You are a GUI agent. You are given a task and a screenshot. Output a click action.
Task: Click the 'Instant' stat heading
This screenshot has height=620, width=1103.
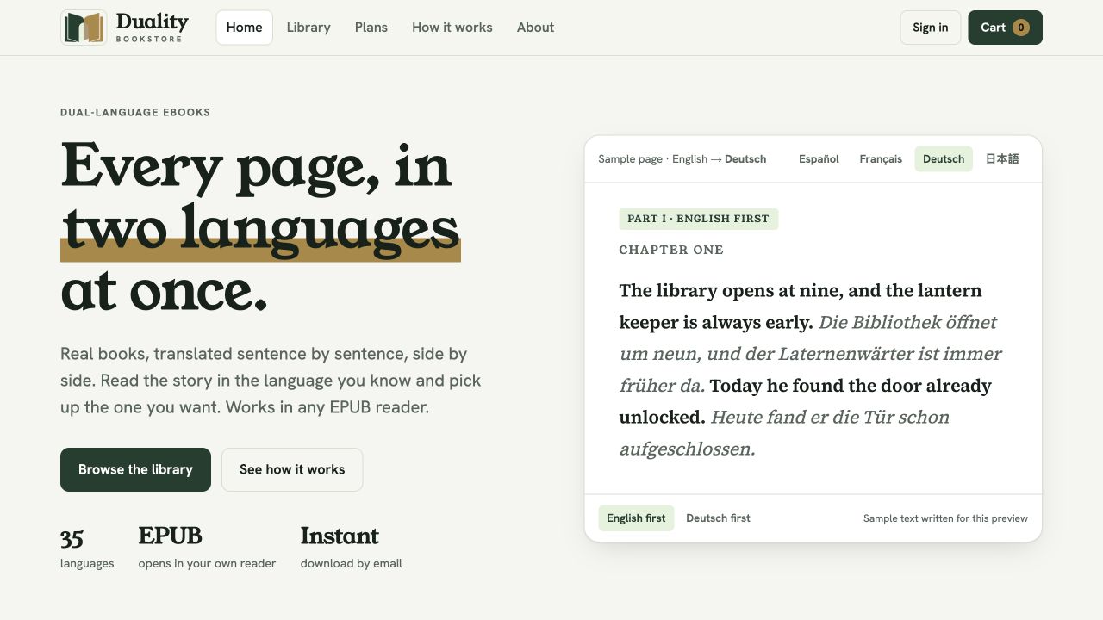click(340, 536)
